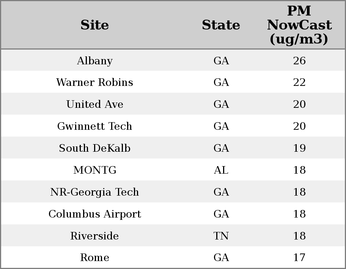Select the Rome site name
346x269 pixels.
94,258
